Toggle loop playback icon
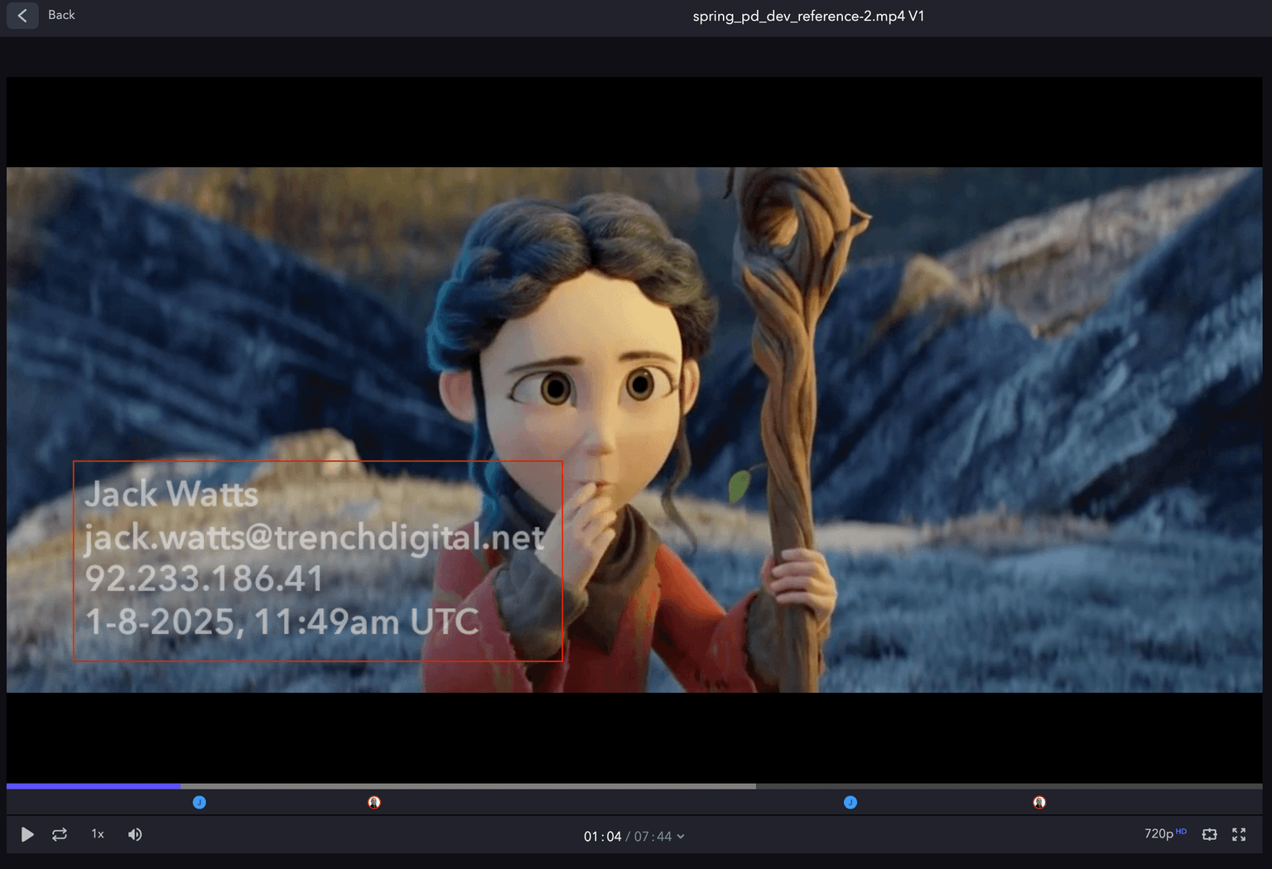The height and width of the screenshot is (869, 1272). point(60,834)
